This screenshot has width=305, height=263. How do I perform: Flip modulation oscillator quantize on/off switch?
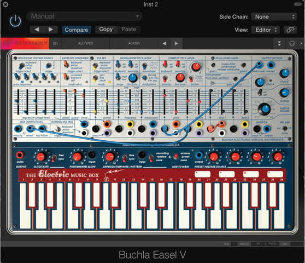coord(131,65)
